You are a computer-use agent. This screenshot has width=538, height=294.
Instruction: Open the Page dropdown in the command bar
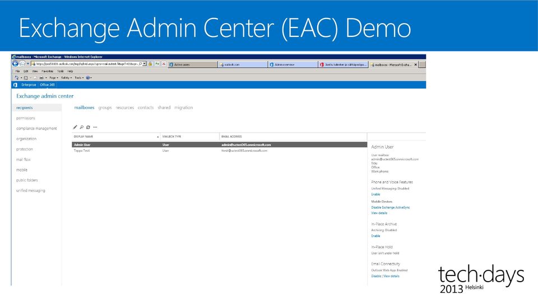pyautogui.click(x=54, y=78)
